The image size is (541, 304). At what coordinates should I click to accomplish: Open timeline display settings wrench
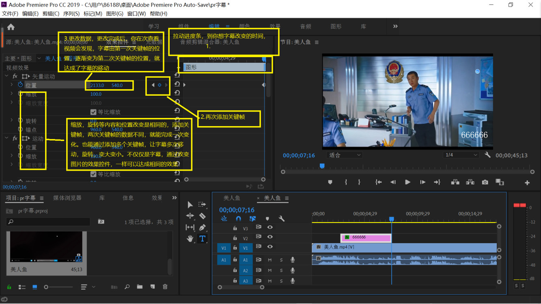pyautogui.click(x=281, y=219)
